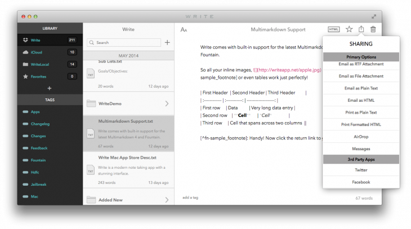The image size is (411, 229).
Task: Filter by the Changelog tag label
Action: click(x=40, y=124)
